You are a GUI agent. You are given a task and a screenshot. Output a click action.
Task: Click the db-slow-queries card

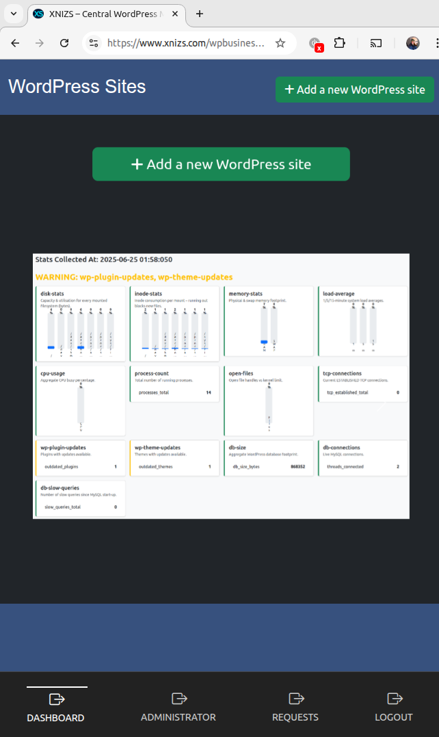(81, 498)
